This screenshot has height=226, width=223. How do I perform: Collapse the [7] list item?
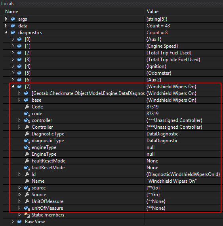tap(13, 86)
